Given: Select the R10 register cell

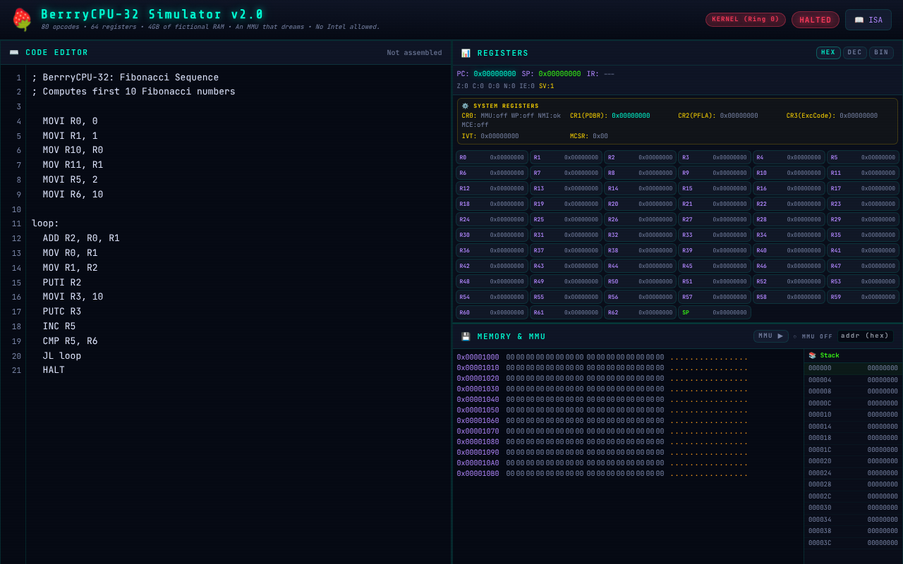Looking at the screenshot, I should [788, 173].
